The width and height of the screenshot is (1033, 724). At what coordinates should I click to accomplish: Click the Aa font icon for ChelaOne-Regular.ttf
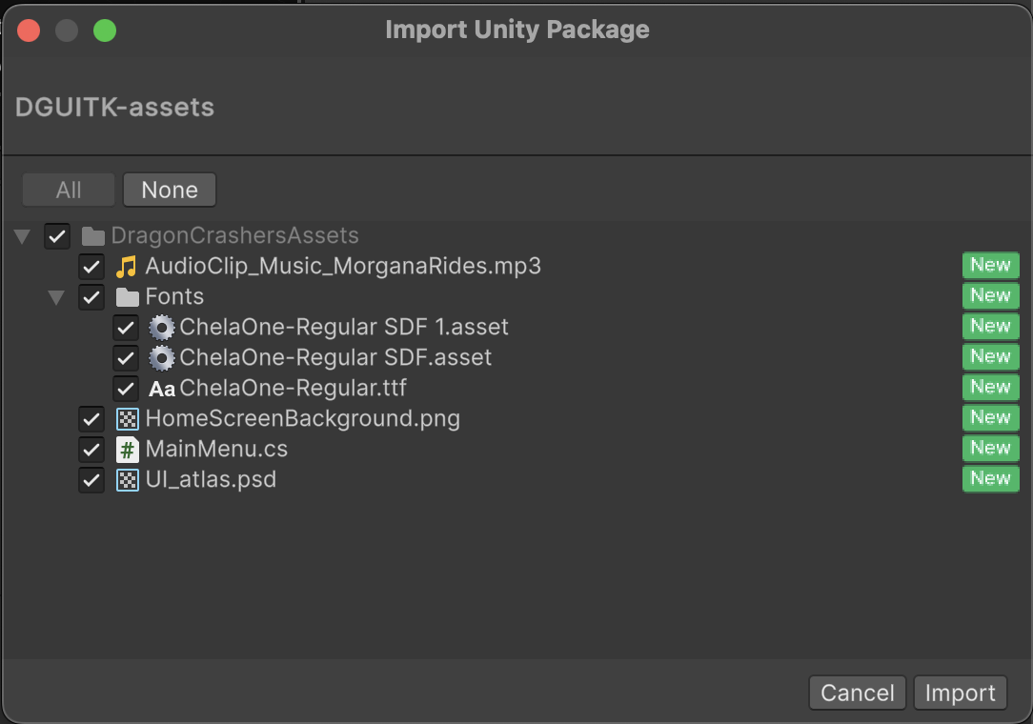coord(162,389)
